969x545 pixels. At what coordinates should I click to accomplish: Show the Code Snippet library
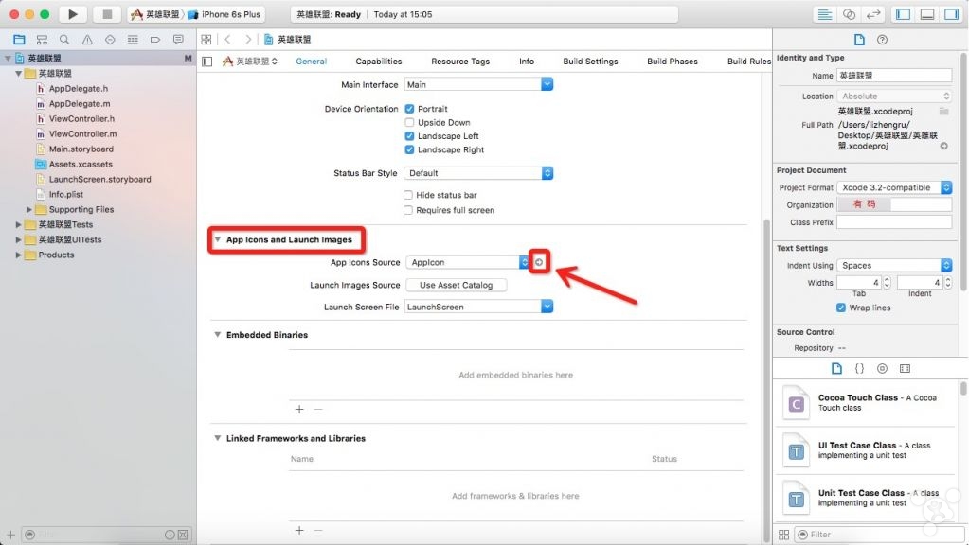click(859, 368)
